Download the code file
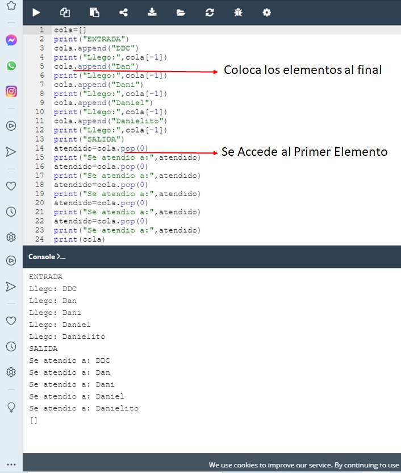401x473 pixels. pyautogui.click(x=152, y=13)
